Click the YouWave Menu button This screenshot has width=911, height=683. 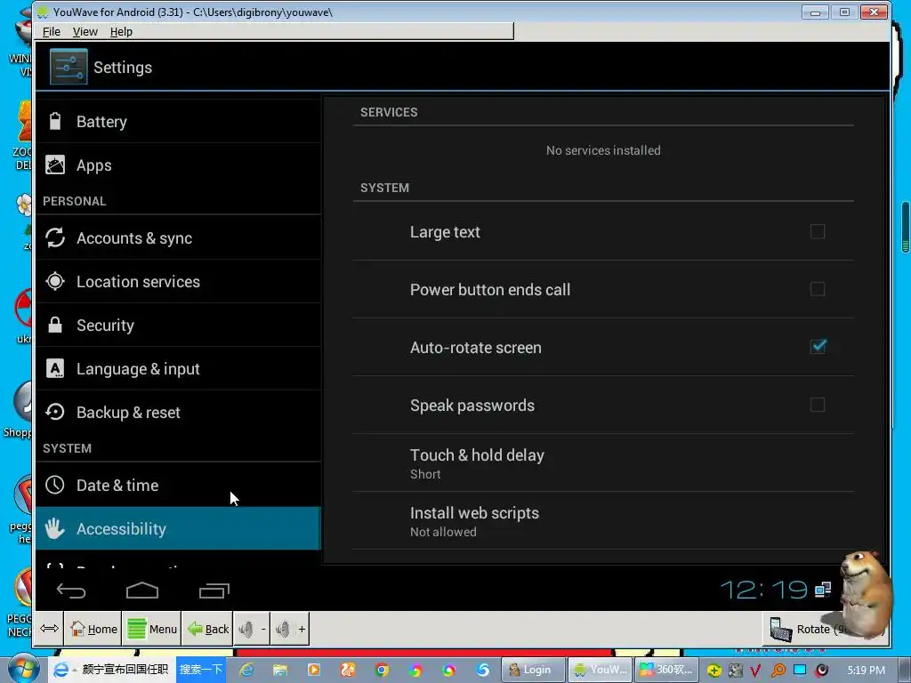point(151,629)
